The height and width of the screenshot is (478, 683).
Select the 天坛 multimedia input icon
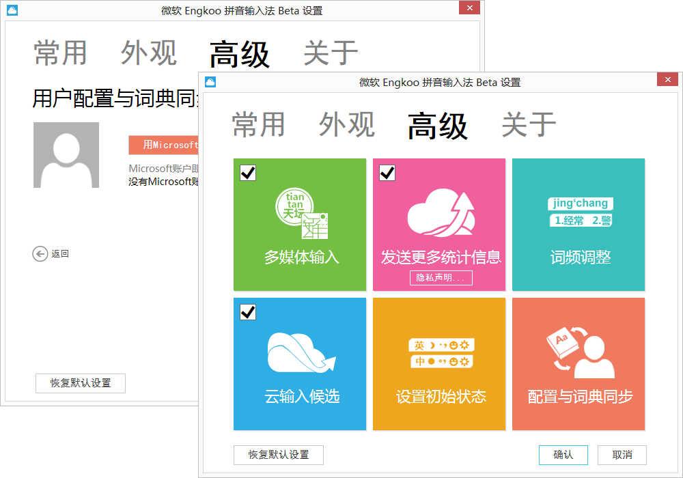click(x=299, y=212)
